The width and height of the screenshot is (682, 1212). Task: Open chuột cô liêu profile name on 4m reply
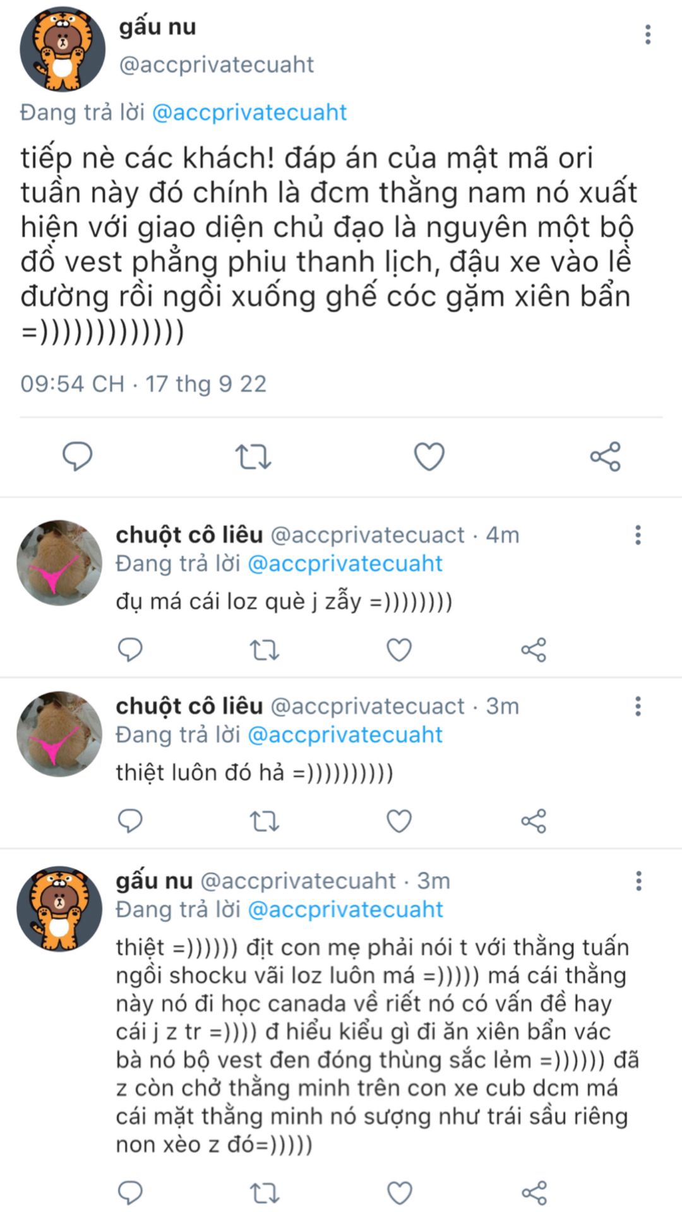(189, 535)
